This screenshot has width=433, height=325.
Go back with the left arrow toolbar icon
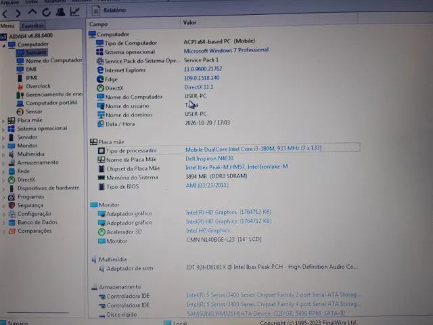[5, 14]
